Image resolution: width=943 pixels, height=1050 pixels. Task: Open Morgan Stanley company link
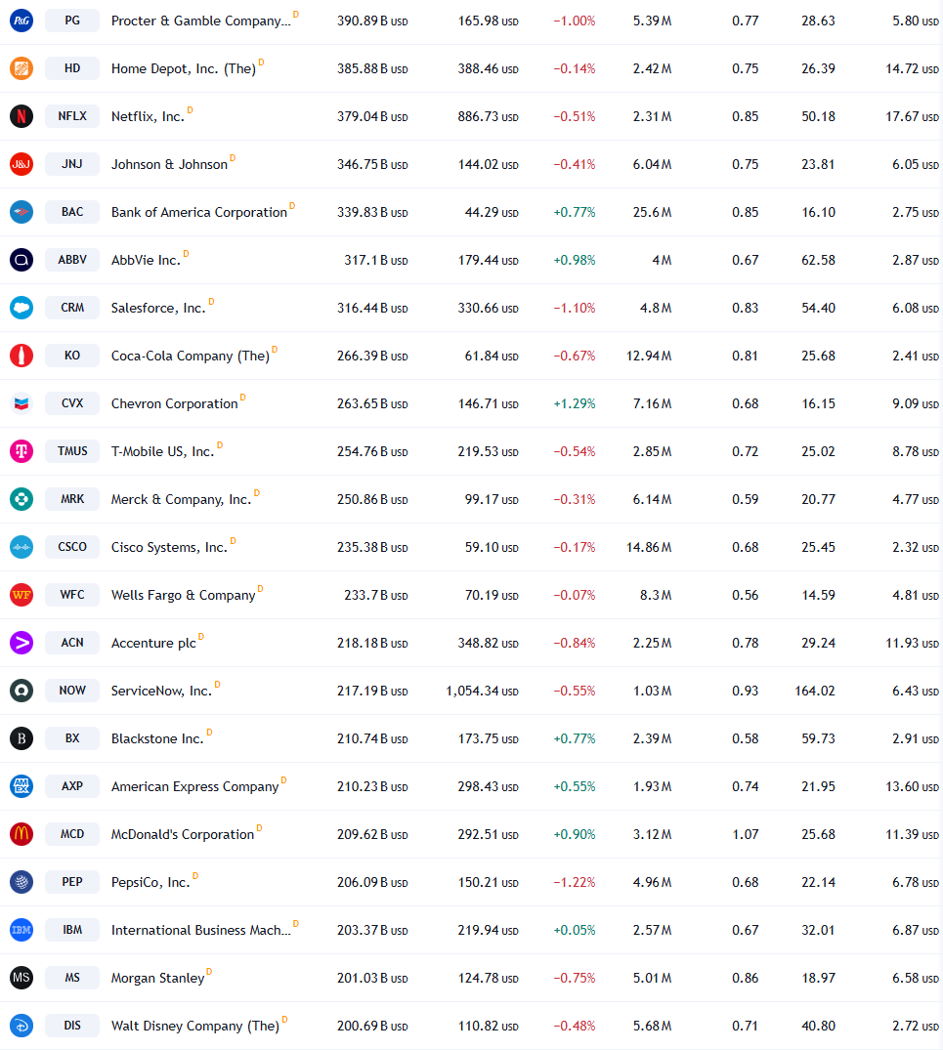pyautogui.click(x=158, y=979)
